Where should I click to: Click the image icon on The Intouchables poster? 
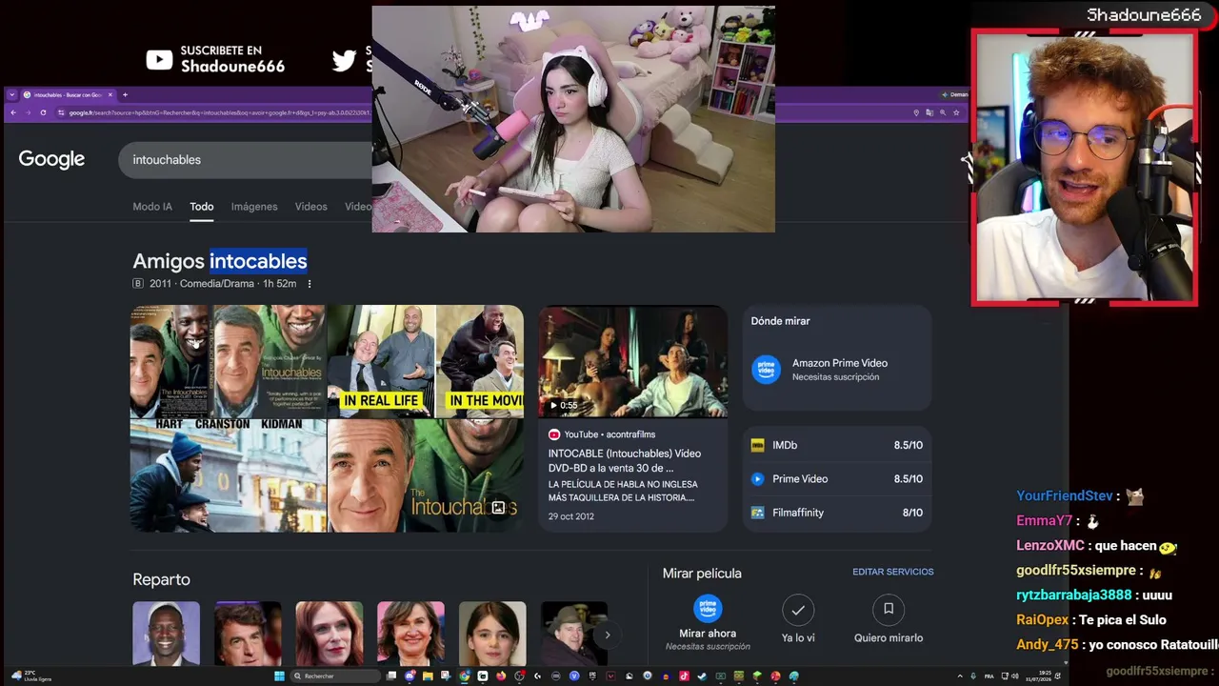tap(498, 508)
